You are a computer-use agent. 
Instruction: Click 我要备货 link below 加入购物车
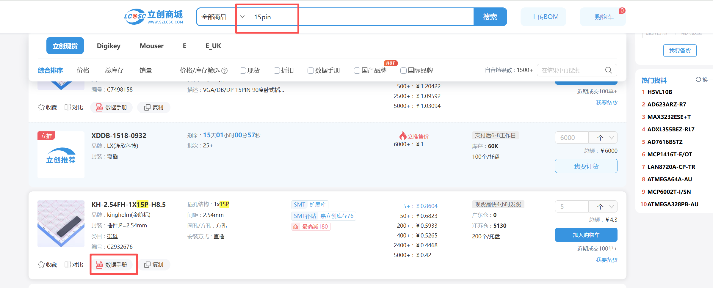pyautogui.click(x=607, y=260)
